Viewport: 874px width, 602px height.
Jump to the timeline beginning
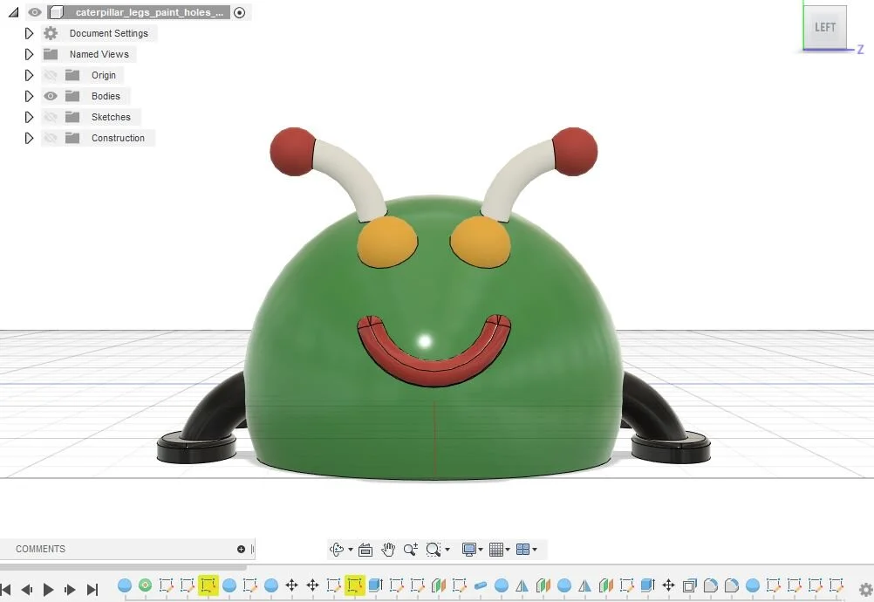click(5, 589)
